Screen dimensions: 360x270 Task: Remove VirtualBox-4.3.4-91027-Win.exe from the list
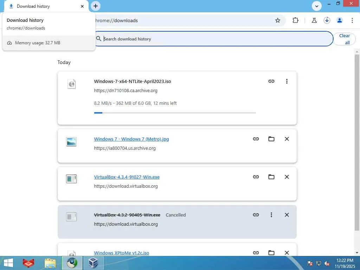[x=287, y=177]
